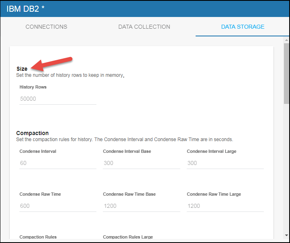Click the scrollbar up arrow
290x243 pixels.
tap(286, 40)
